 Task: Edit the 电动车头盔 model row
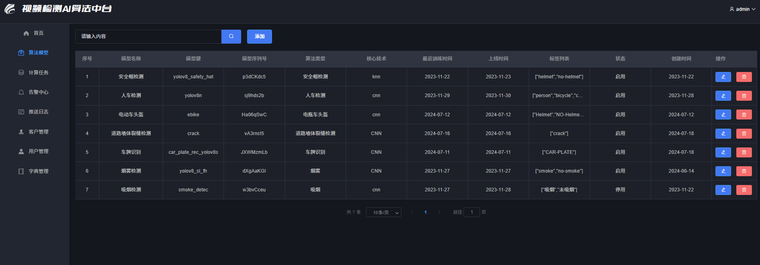723,115
